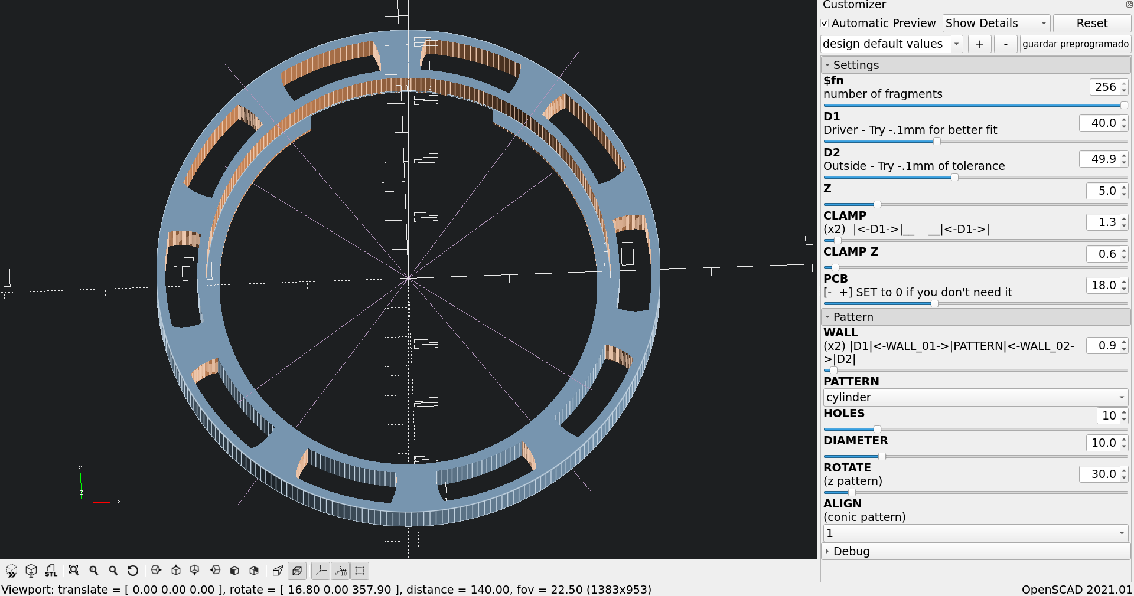Screen dimensions: 1134x596
Task: Click the OpenSCAD 2021.01 version label
Action: 1077,590
